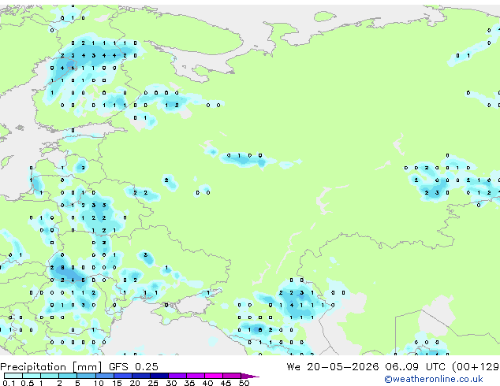The image size is (500, 386).
Task: Click the '10' label under the legend
Action: click(99, 383)
